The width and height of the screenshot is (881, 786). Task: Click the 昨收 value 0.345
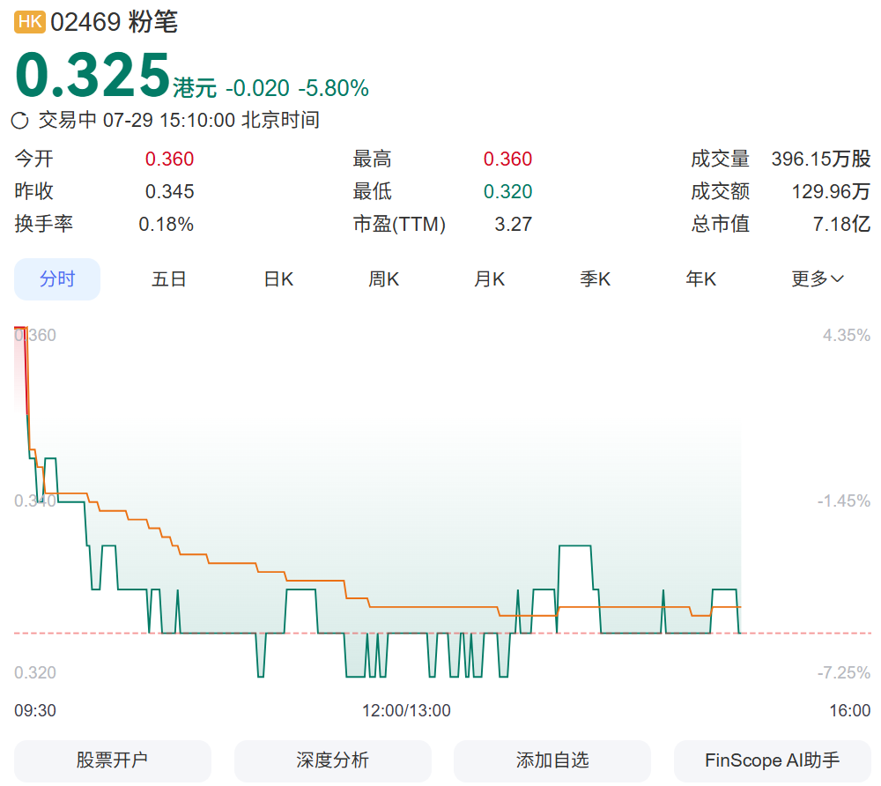pos(170,191)
